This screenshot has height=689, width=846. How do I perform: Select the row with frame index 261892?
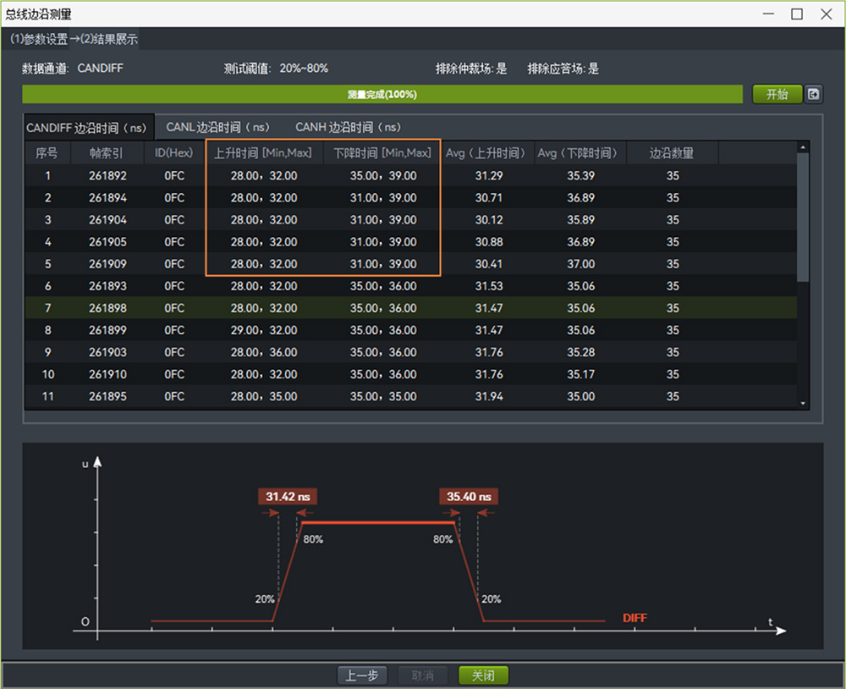pos(107,176)
